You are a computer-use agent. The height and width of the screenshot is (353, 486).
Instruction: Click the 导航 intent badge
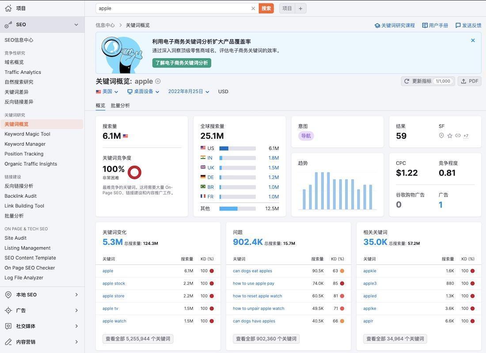(x=306, y=136)
